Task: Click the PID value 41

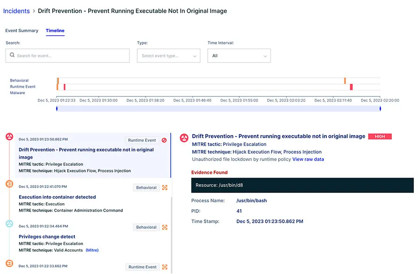Action: (x=239, y=211)
